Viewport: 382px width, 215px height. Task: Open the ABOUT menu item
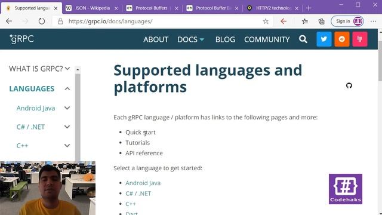(156, 39)
